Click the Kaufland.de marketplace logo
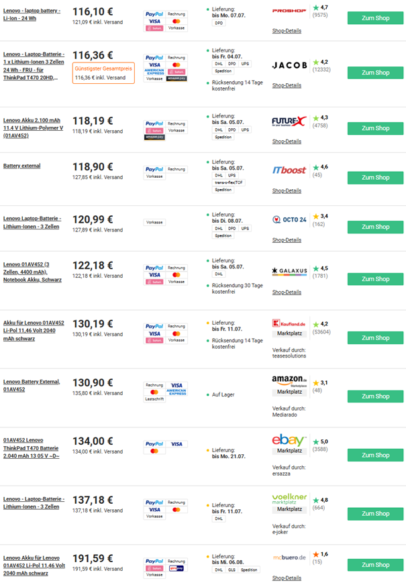The image size is (406, 587). tap(289, 324)
